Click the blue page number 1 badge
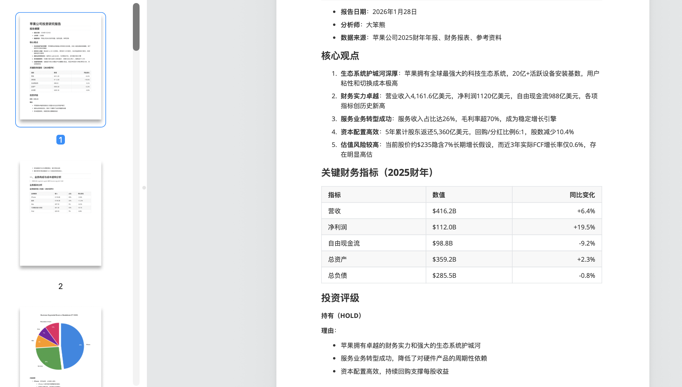The image size is (682, 387). tap(60, 140)
